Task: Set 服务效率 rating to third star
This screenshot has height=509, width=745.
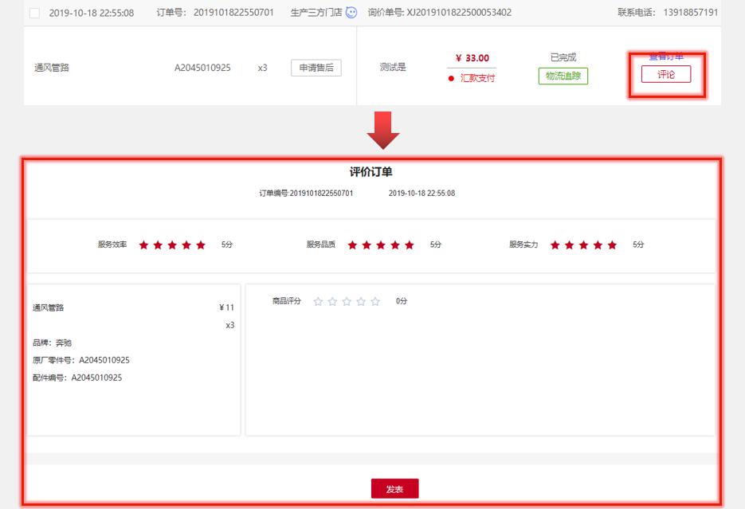Action: pos(172,245)
